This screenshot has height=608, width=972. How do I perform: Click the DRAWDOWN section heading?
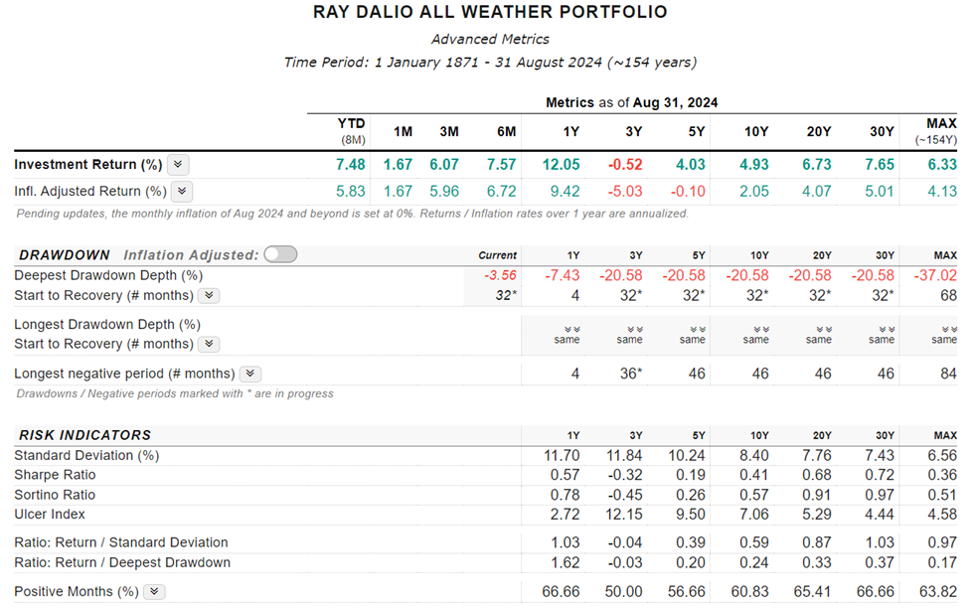(65, 255)
